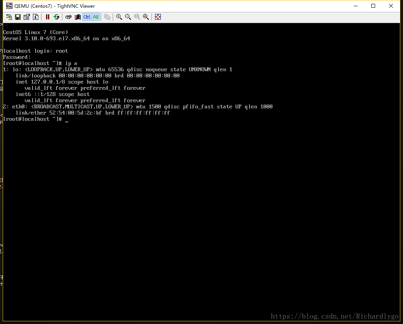Click the 'Password:' prompt line
The width and height of the screenshot is (403, 324).
point(17,57)
